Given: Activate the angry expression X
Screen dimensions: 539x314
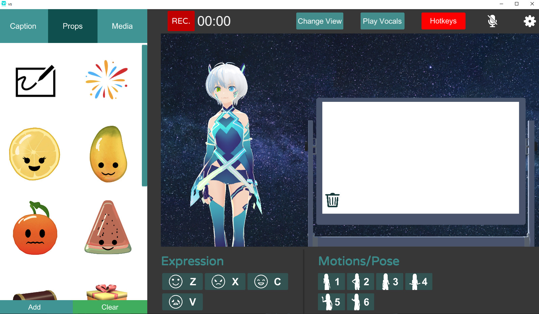Looking at the screenshot, I should pyautogui.click(x=225, y=282).
